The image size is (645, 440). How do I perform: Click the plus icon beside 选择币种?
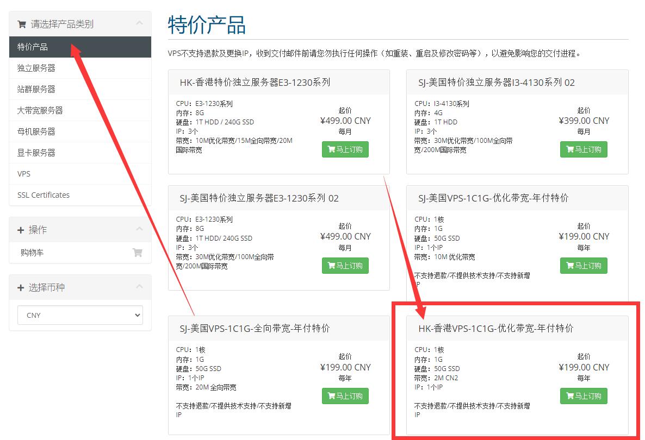(x=21, y=288)
